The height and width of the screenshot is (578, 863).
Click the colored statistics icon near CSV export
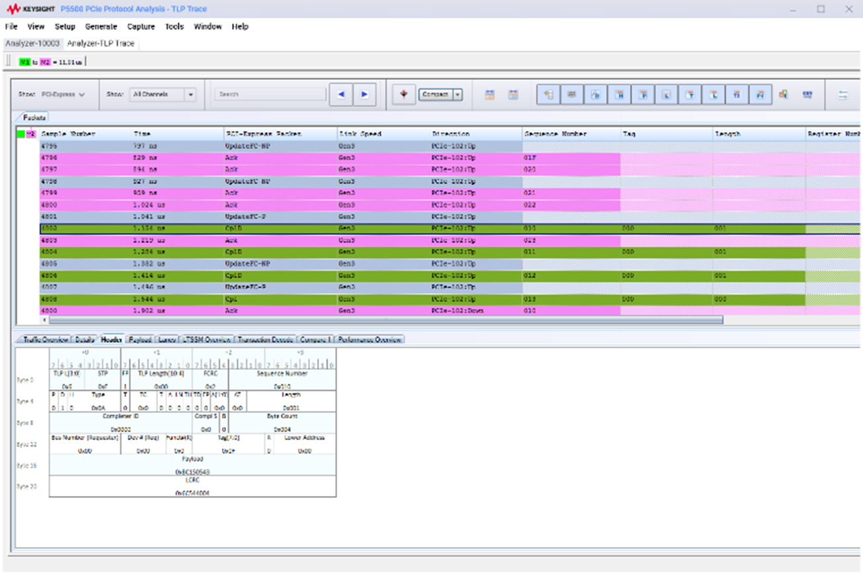(784, 94)
